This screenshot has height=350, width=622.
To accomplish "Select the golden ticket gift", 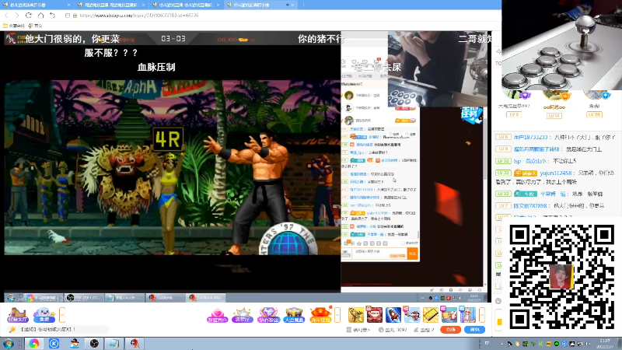I will (431, 315).
